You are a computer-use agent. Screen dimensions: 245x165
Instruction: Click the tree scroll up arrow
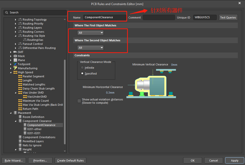coord(65,19)
